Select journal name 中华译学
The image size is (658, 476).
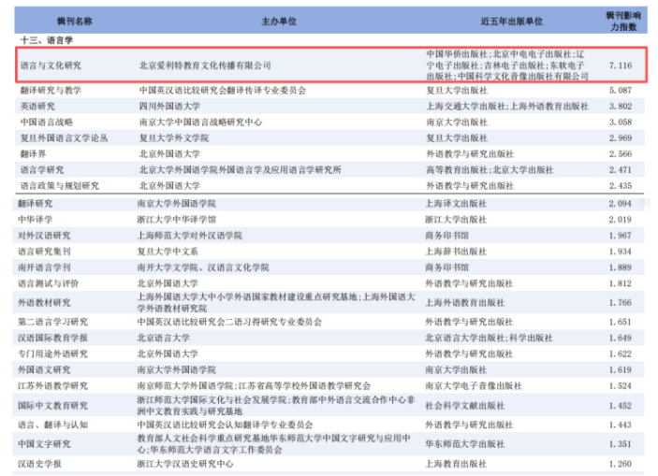pyautogui.click(x=36, y=220)
